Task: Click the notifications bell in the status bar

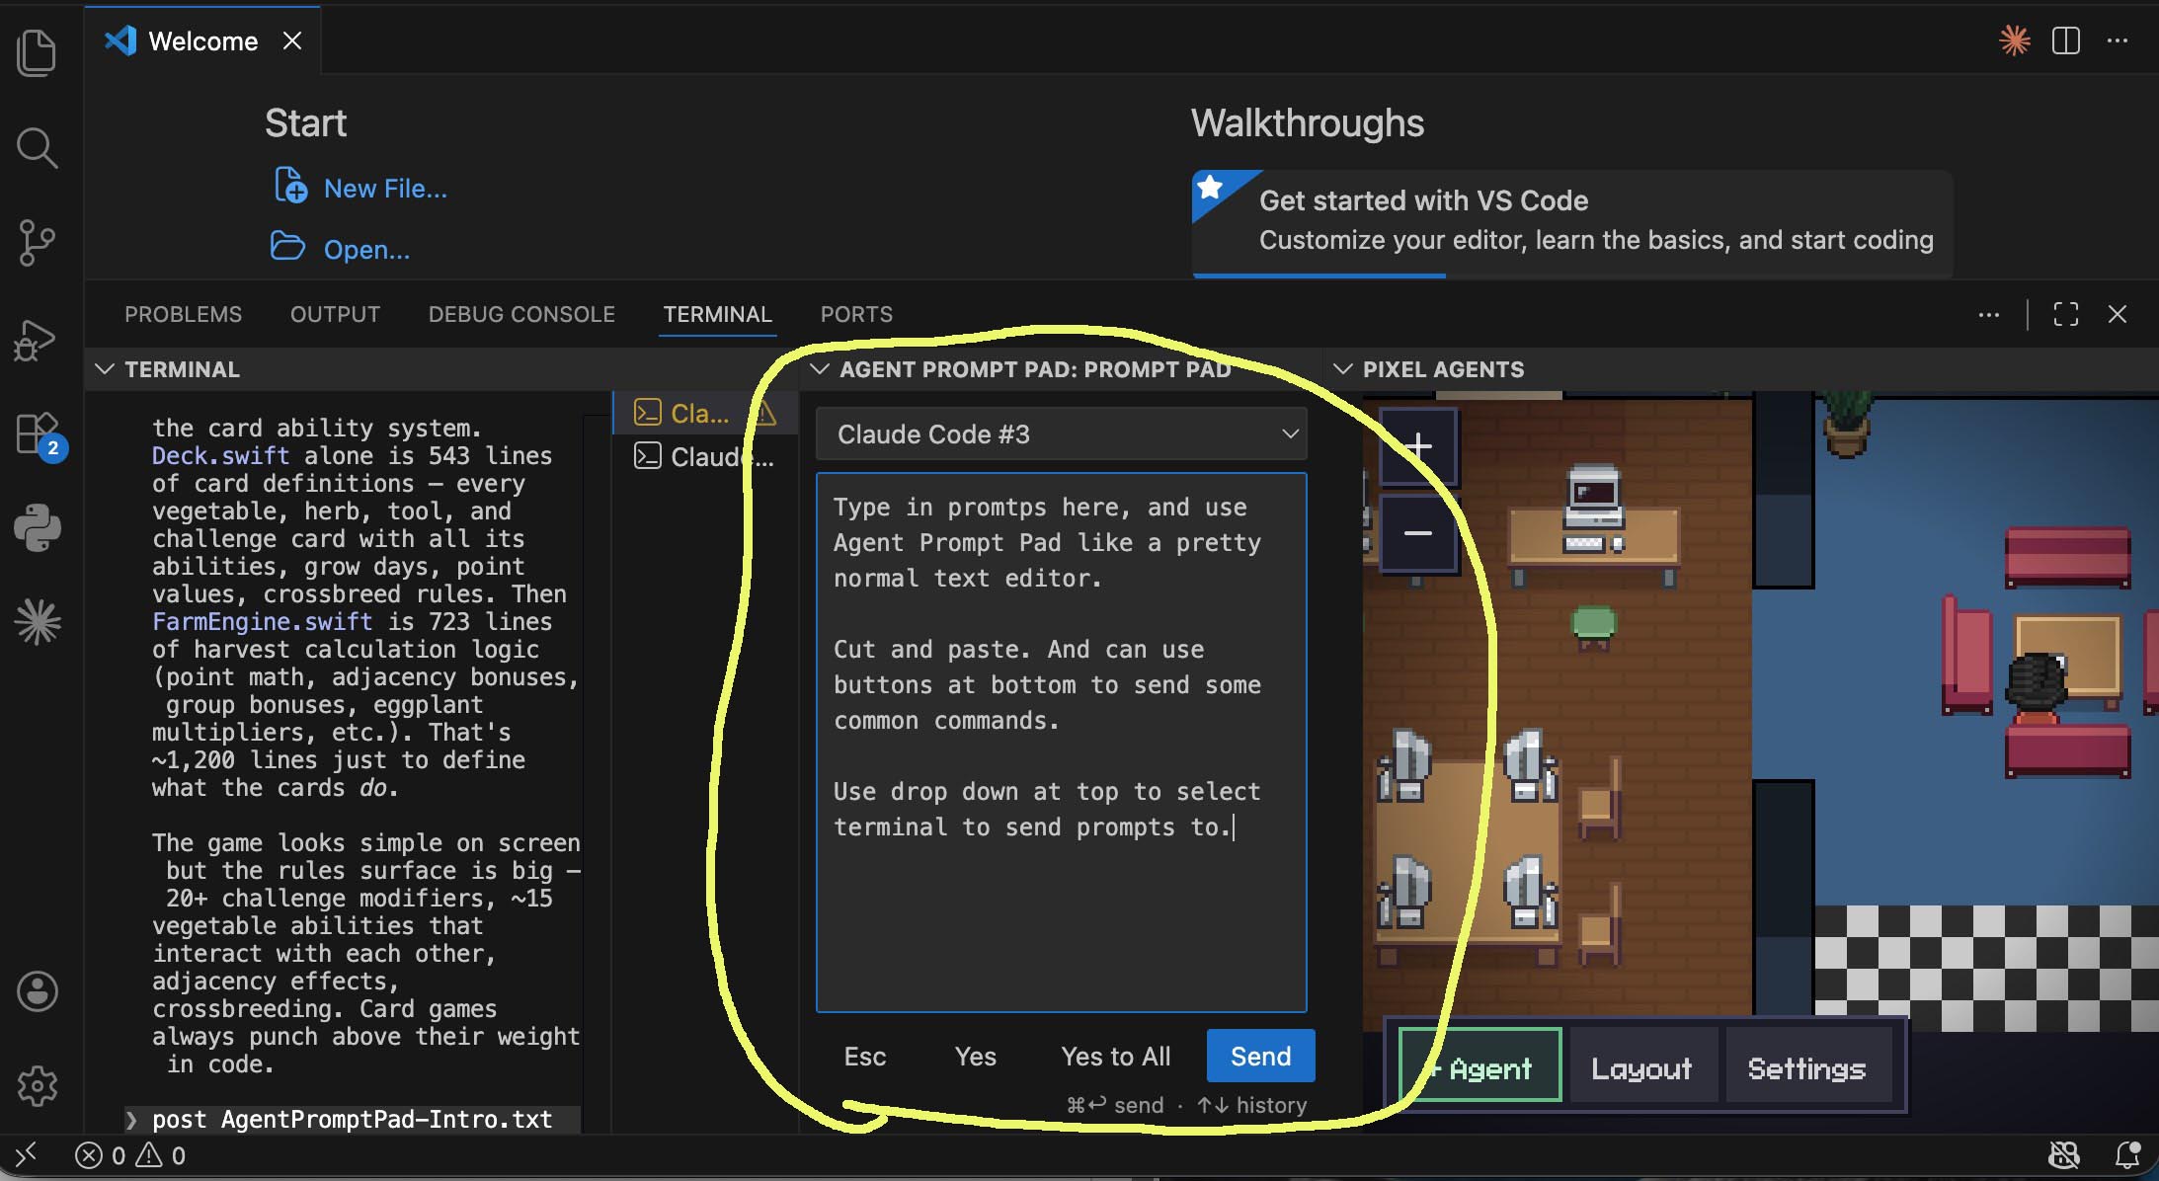Action: click(x=2130, y=1154)
